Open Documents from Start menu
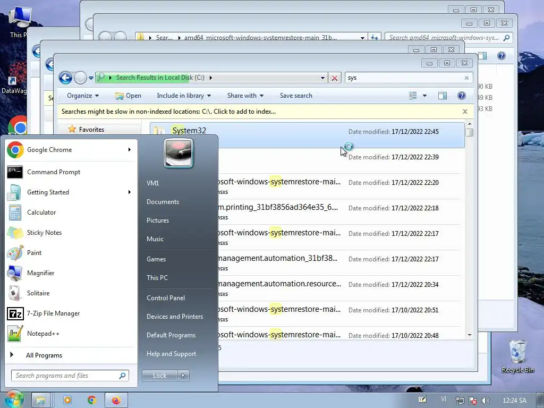 click(163, 202)
